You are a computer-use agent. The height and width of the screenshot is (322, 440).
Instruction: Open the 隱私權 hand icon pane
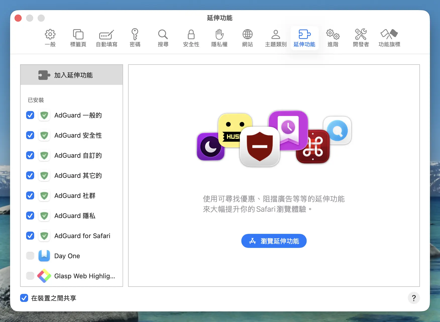point(219,38)
